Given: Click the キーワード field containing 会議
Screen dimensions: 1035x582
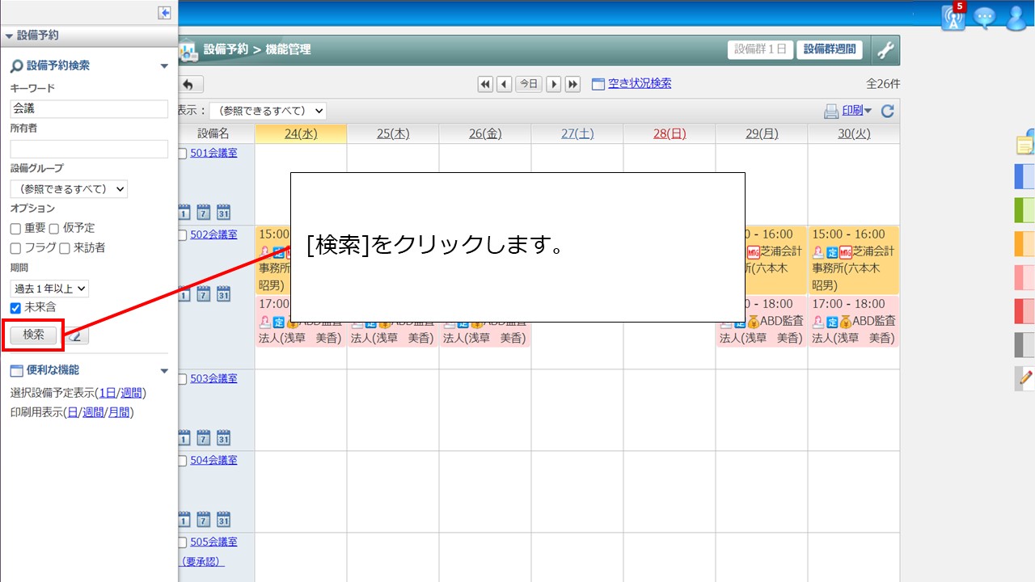Looking at the screenshot, I should point(89,108).
